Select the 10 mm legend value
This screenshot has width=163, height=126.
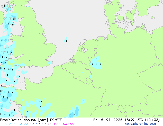point(20,124)
